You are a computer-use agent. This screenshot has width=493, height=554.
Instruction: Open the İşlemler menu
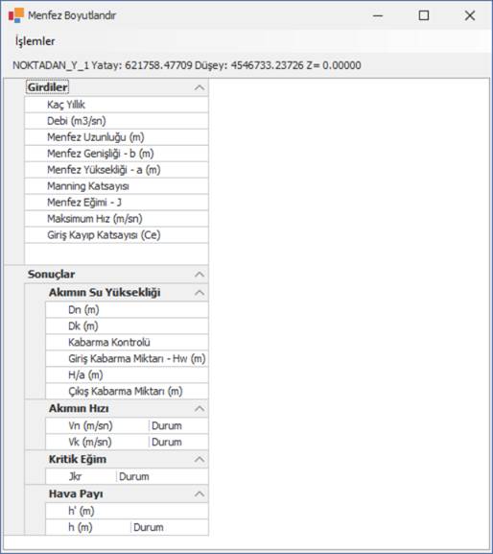(x=35, y=41)
